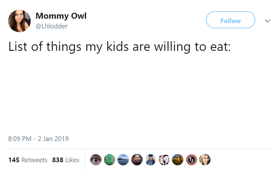Image resolution: width=276 pixels, height=170 pixels.
Task: View the 838 Likes list
Action: pyautogui.click(x=66, y=160)
